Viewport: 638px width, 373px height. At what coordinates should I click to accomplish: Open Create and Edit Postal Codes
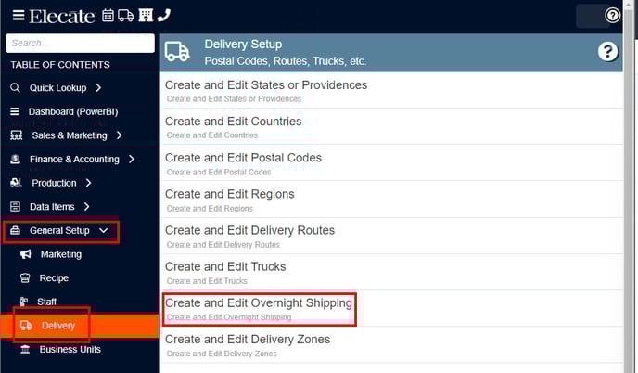[x=391, y=163]
